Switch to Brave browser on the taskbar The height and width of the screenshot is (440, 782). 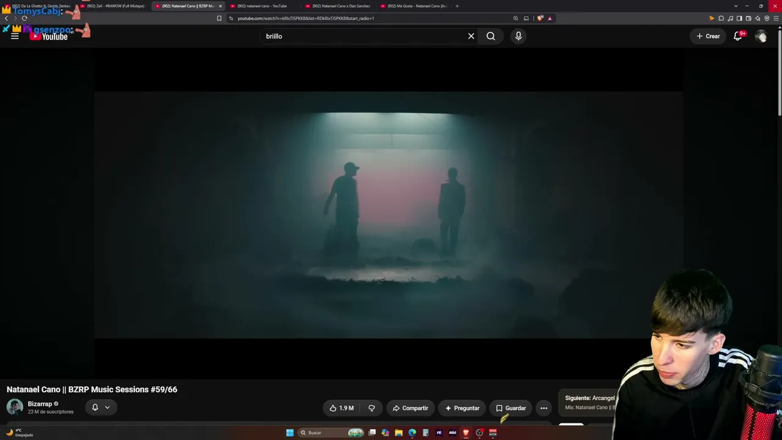coord(466,433)
